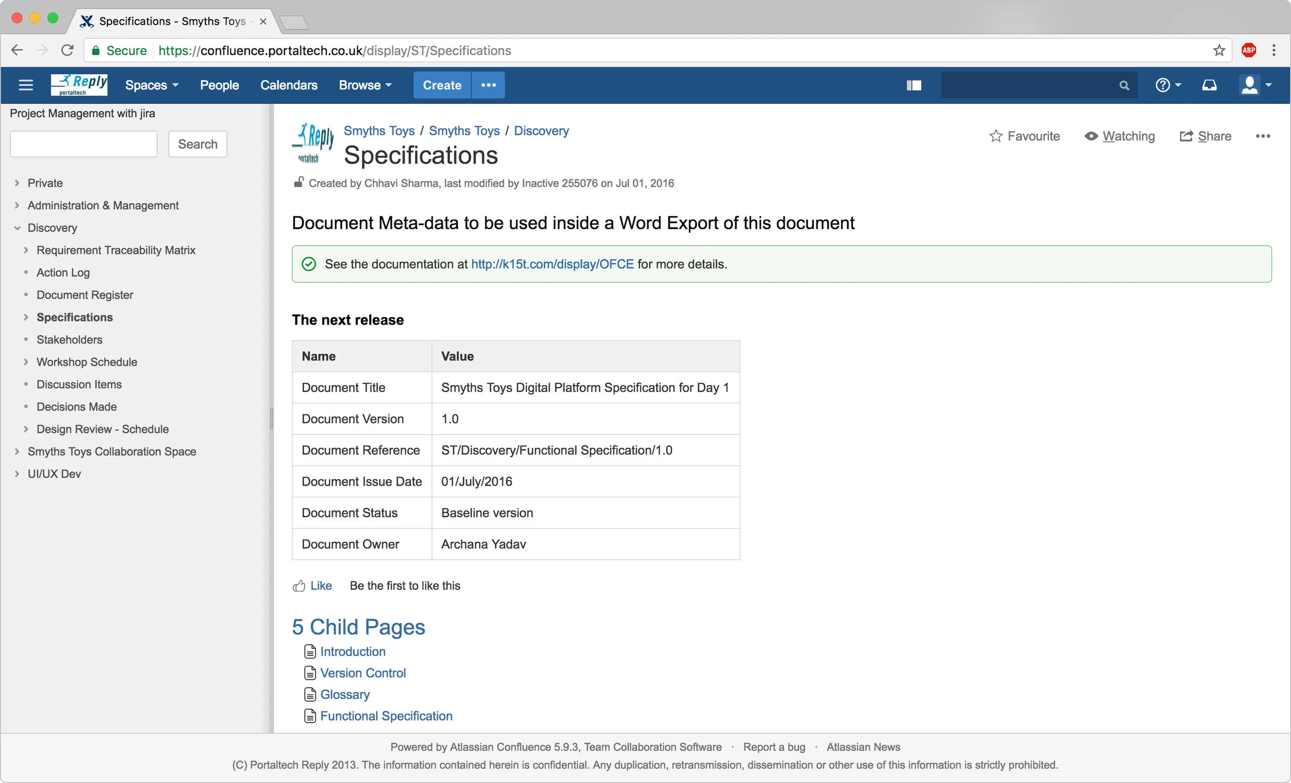
Task: Open first Smyths Toys breadcrumb link
Action: tap(379, 131)
